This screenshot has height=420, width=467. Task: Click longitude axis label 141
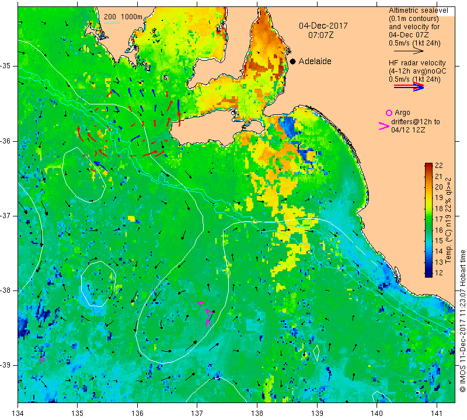pos(437,414)
